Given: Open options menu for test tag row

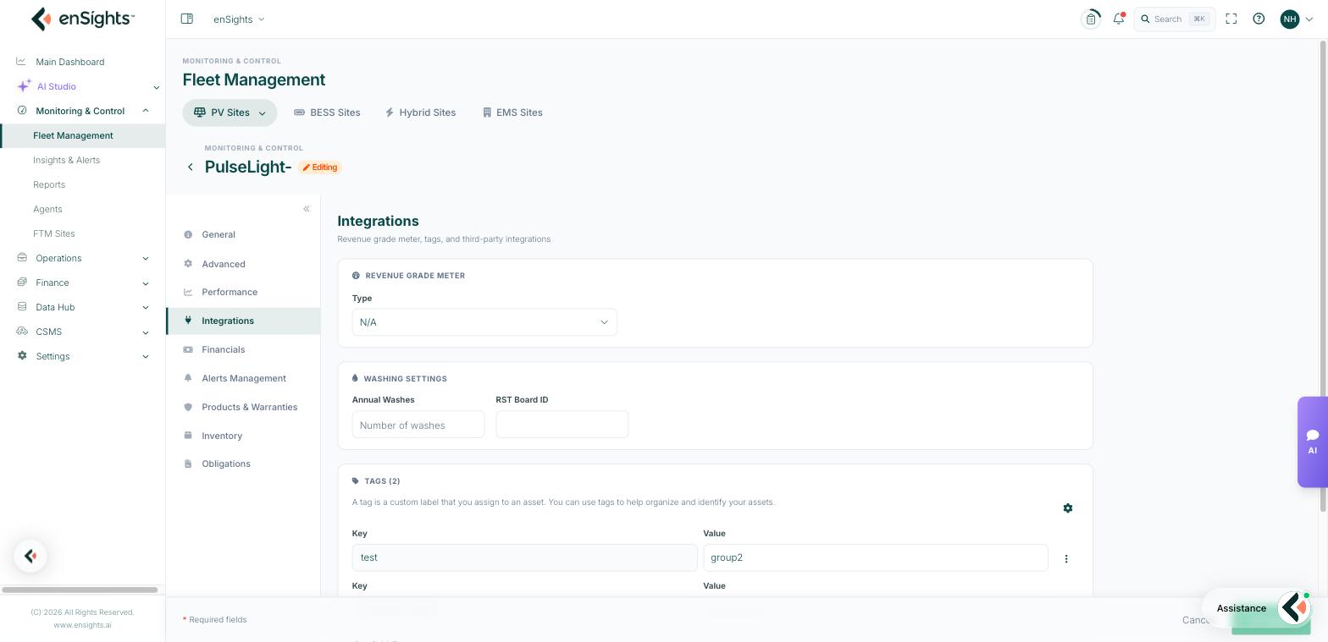Looking at the screenshot, I should click(1066, 558).
